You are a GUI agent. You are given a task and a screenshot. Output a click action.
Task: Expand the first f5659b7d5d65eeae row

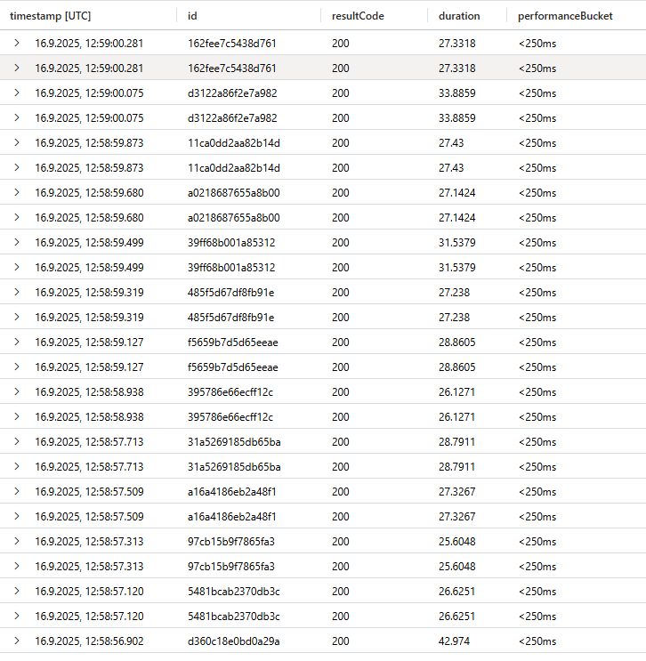[x=17, y=342]
